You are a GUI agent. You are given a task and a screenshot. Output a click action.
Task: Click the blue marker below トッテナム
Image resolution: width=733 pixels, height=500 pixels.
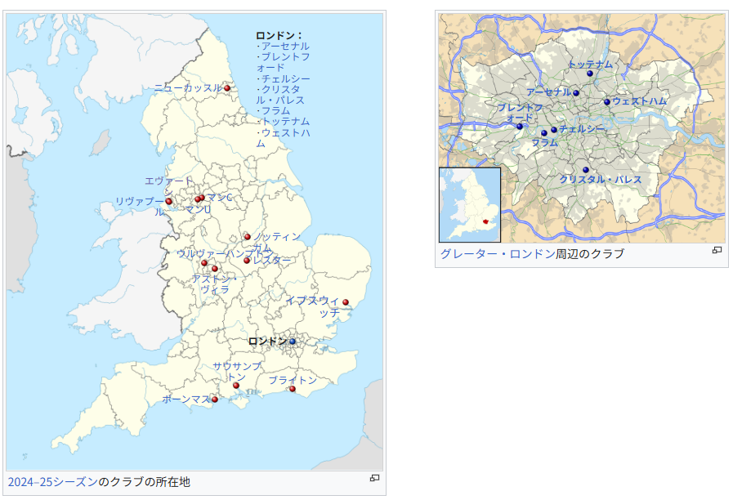tap(590, 74)
